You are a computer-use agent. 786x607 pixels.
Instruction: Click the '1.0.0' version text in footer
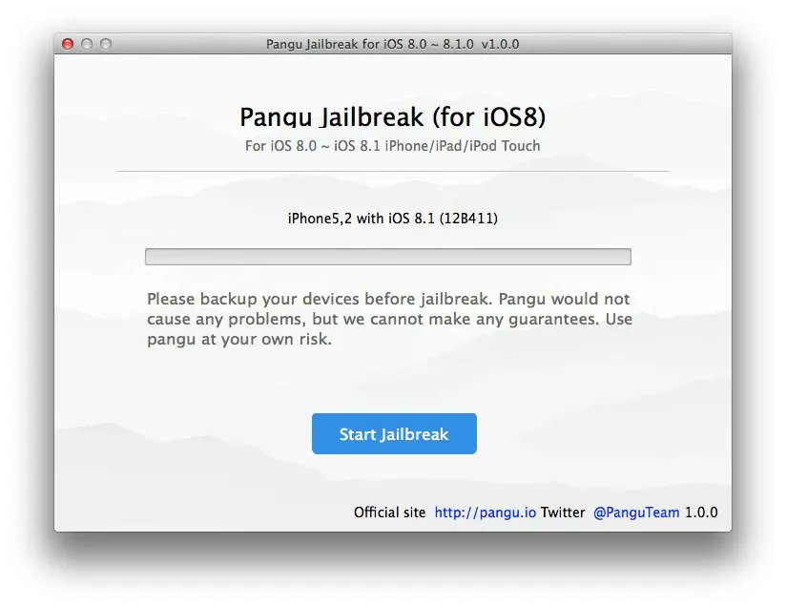click(701, 513)
